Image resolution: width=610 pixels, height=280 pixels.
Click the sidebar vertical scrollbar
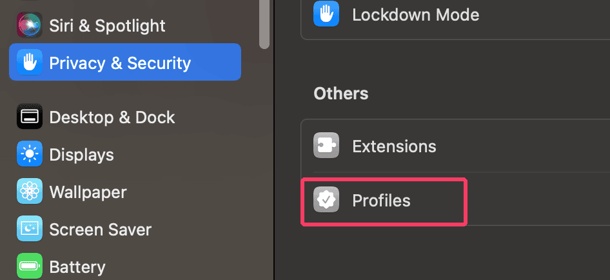(x=264, y=23)
